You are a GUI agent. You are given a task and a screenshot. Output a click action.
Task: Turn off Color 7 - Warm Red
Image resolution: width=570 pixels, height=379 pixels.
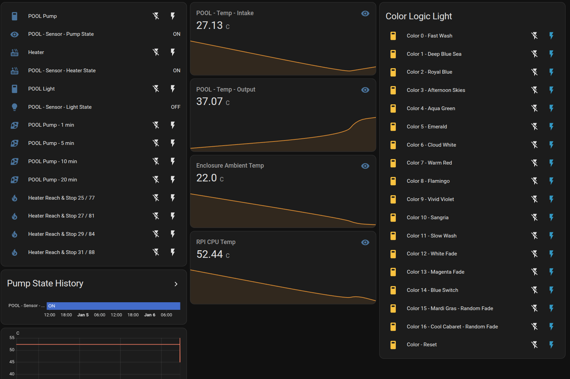click(x=534, y=163)
